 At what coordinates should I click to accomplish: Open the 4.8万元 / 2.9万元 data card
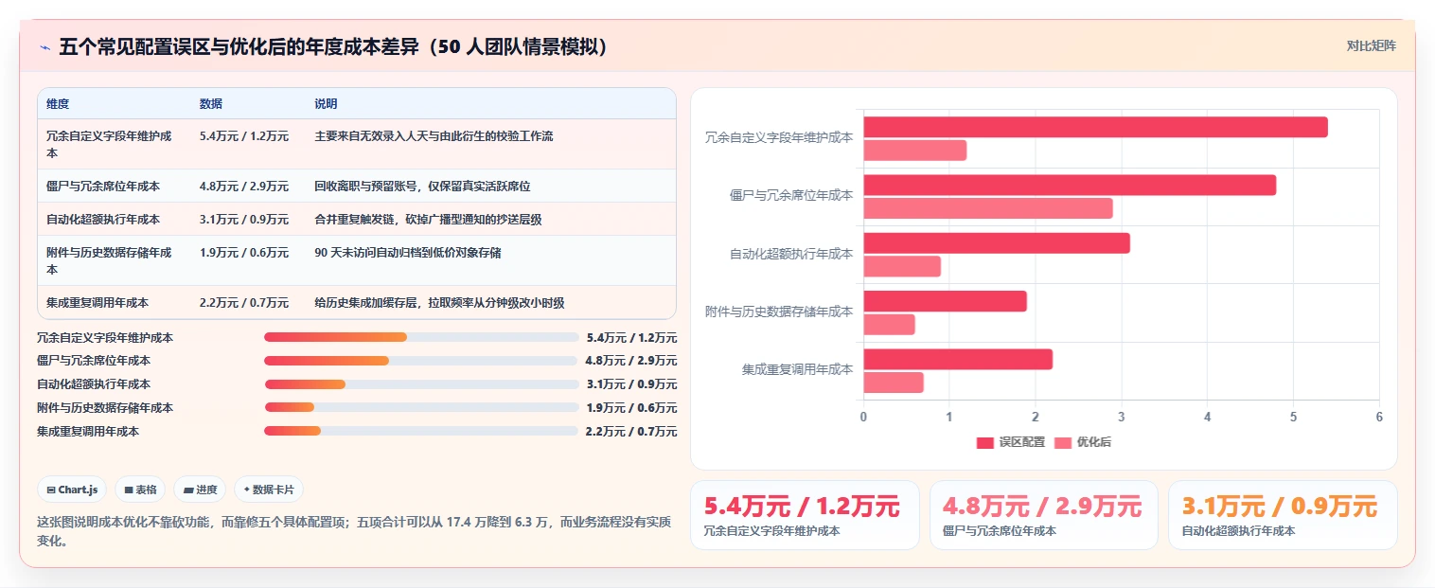click(1043, 515)
